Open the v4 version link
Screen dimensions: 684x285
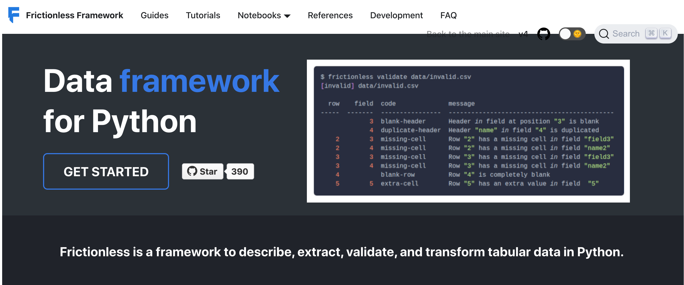[523, 34]
